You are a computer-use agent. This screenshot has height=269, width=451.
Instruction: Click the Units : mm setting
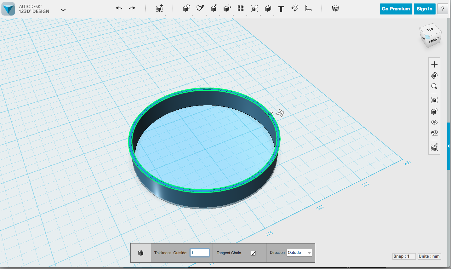point(429,256)
